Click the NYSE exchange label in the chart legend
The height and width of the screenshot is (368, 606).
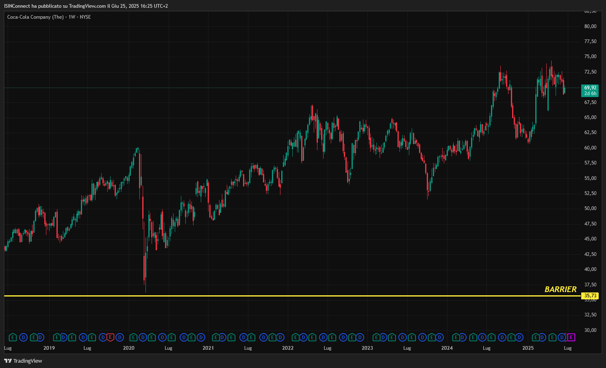point(85,17)
